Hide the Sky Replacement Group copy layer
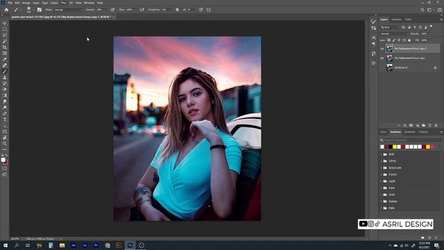 pos(382,58)
